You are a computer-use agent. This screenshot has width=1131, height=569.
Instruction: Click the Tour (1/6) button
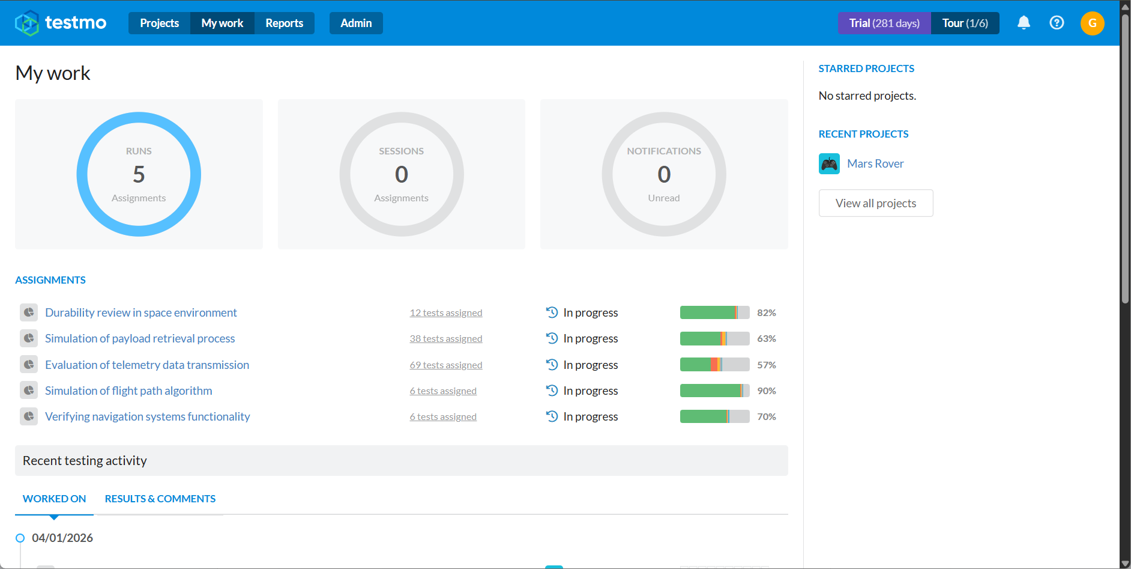pos(965,23)
